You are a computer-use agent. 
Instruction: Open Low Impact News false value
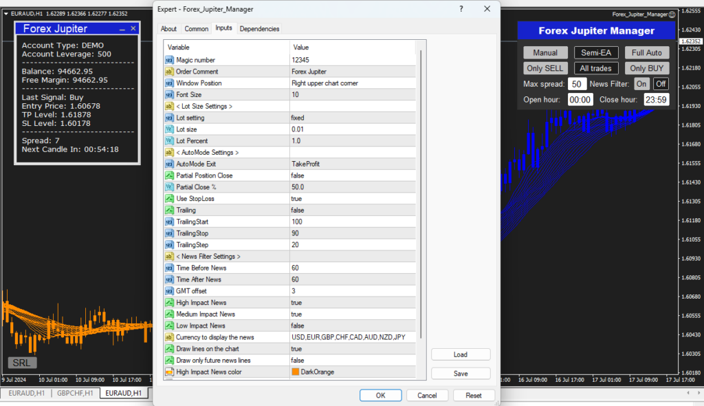click(x=353, y=325)
